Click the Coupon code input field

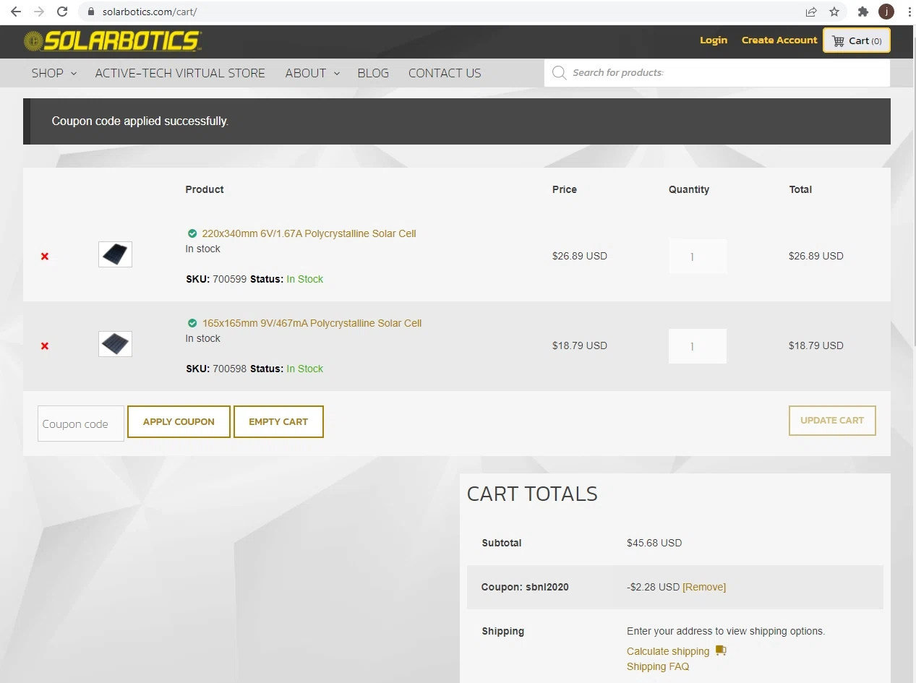point(81,424)
